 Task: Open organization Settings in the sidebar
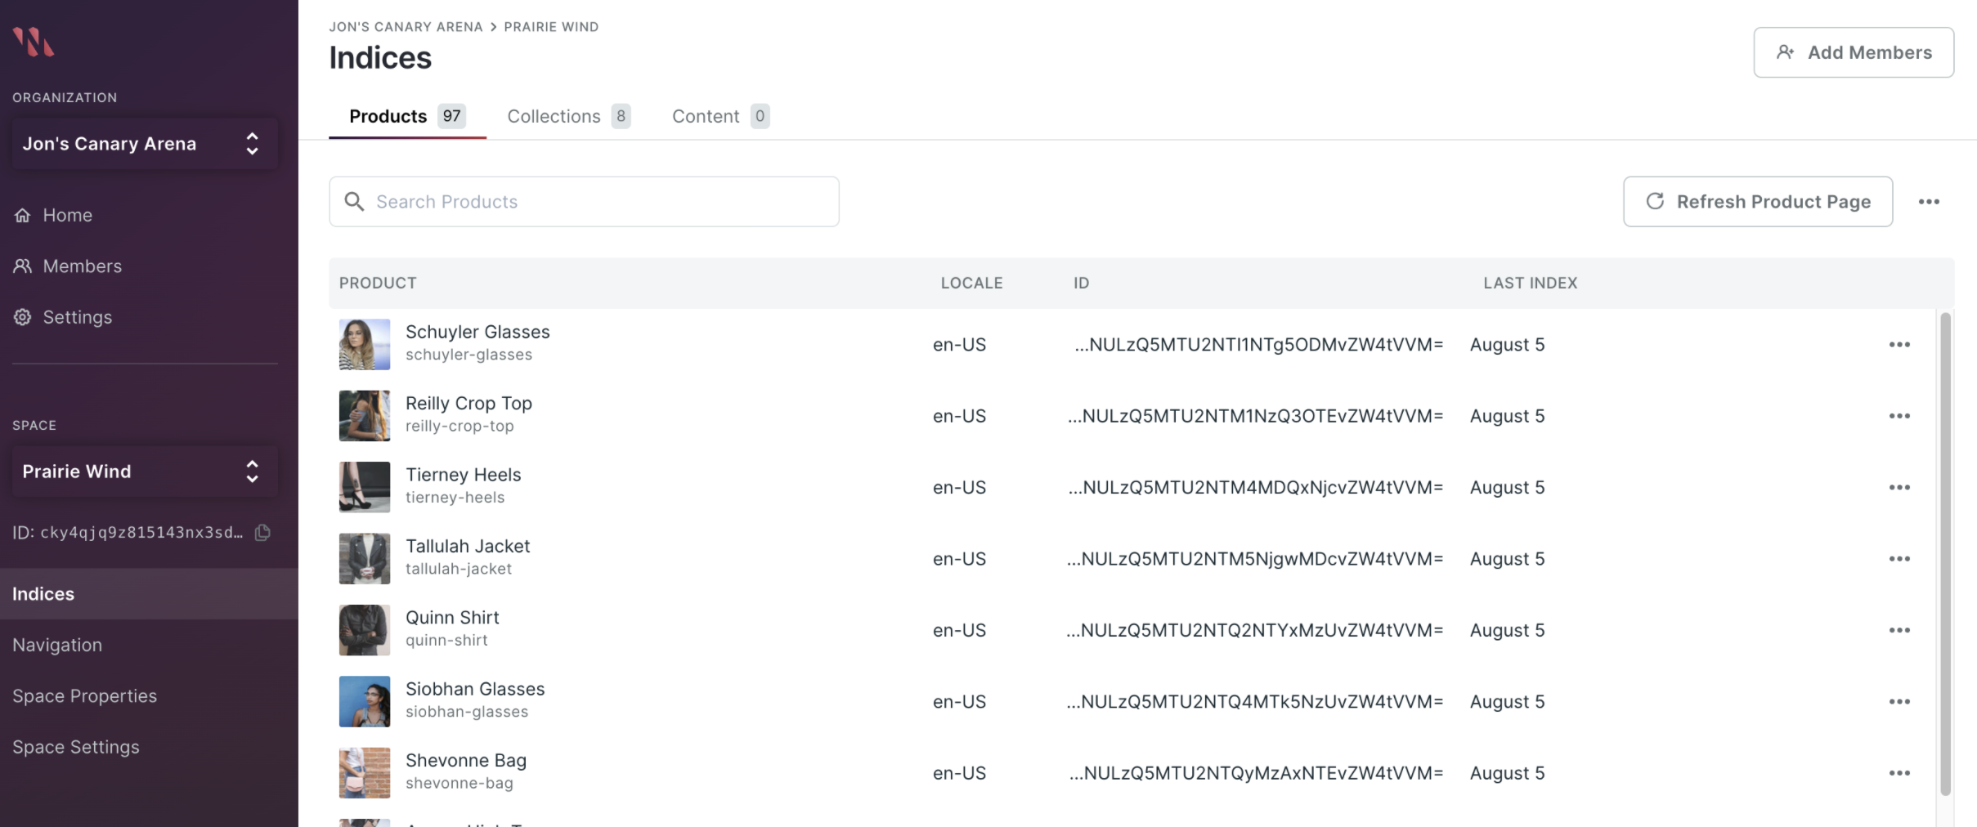[x=78, y=317]
